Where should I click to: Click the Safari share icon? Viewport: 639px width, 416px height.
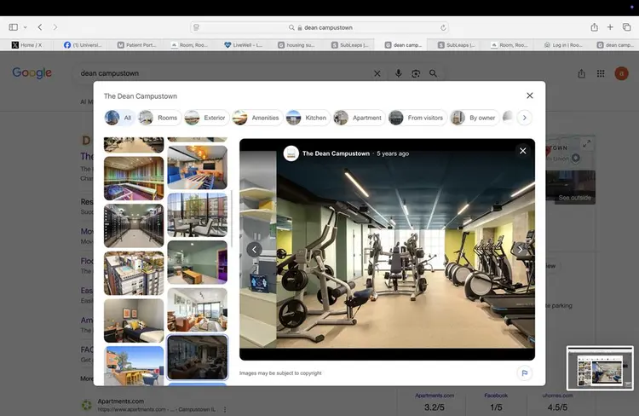pos(594,27)
